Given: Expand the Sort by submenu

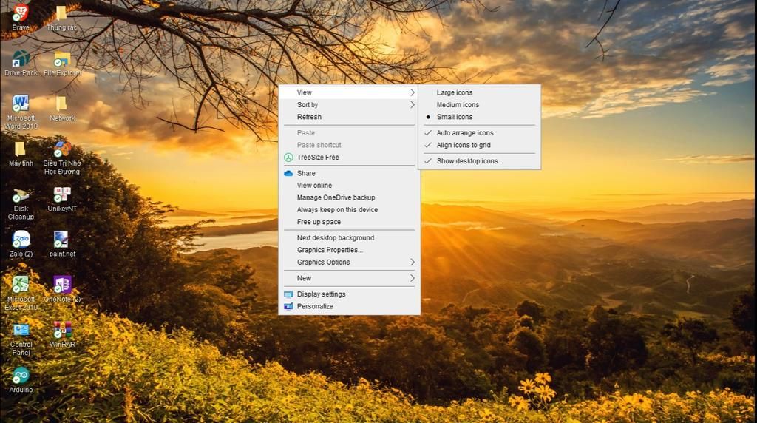Looking at the screenshot, I should [349, 105].
